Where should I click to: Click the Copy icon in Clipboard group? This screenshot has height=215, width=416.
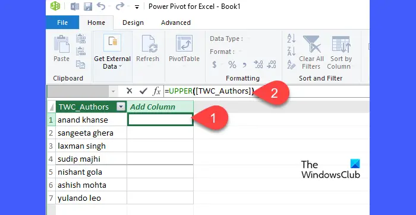coord(80,64)
